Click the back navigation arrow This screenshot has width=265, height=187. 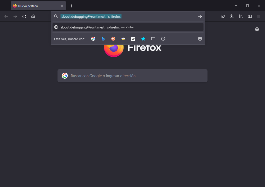(x=6, y=16)
